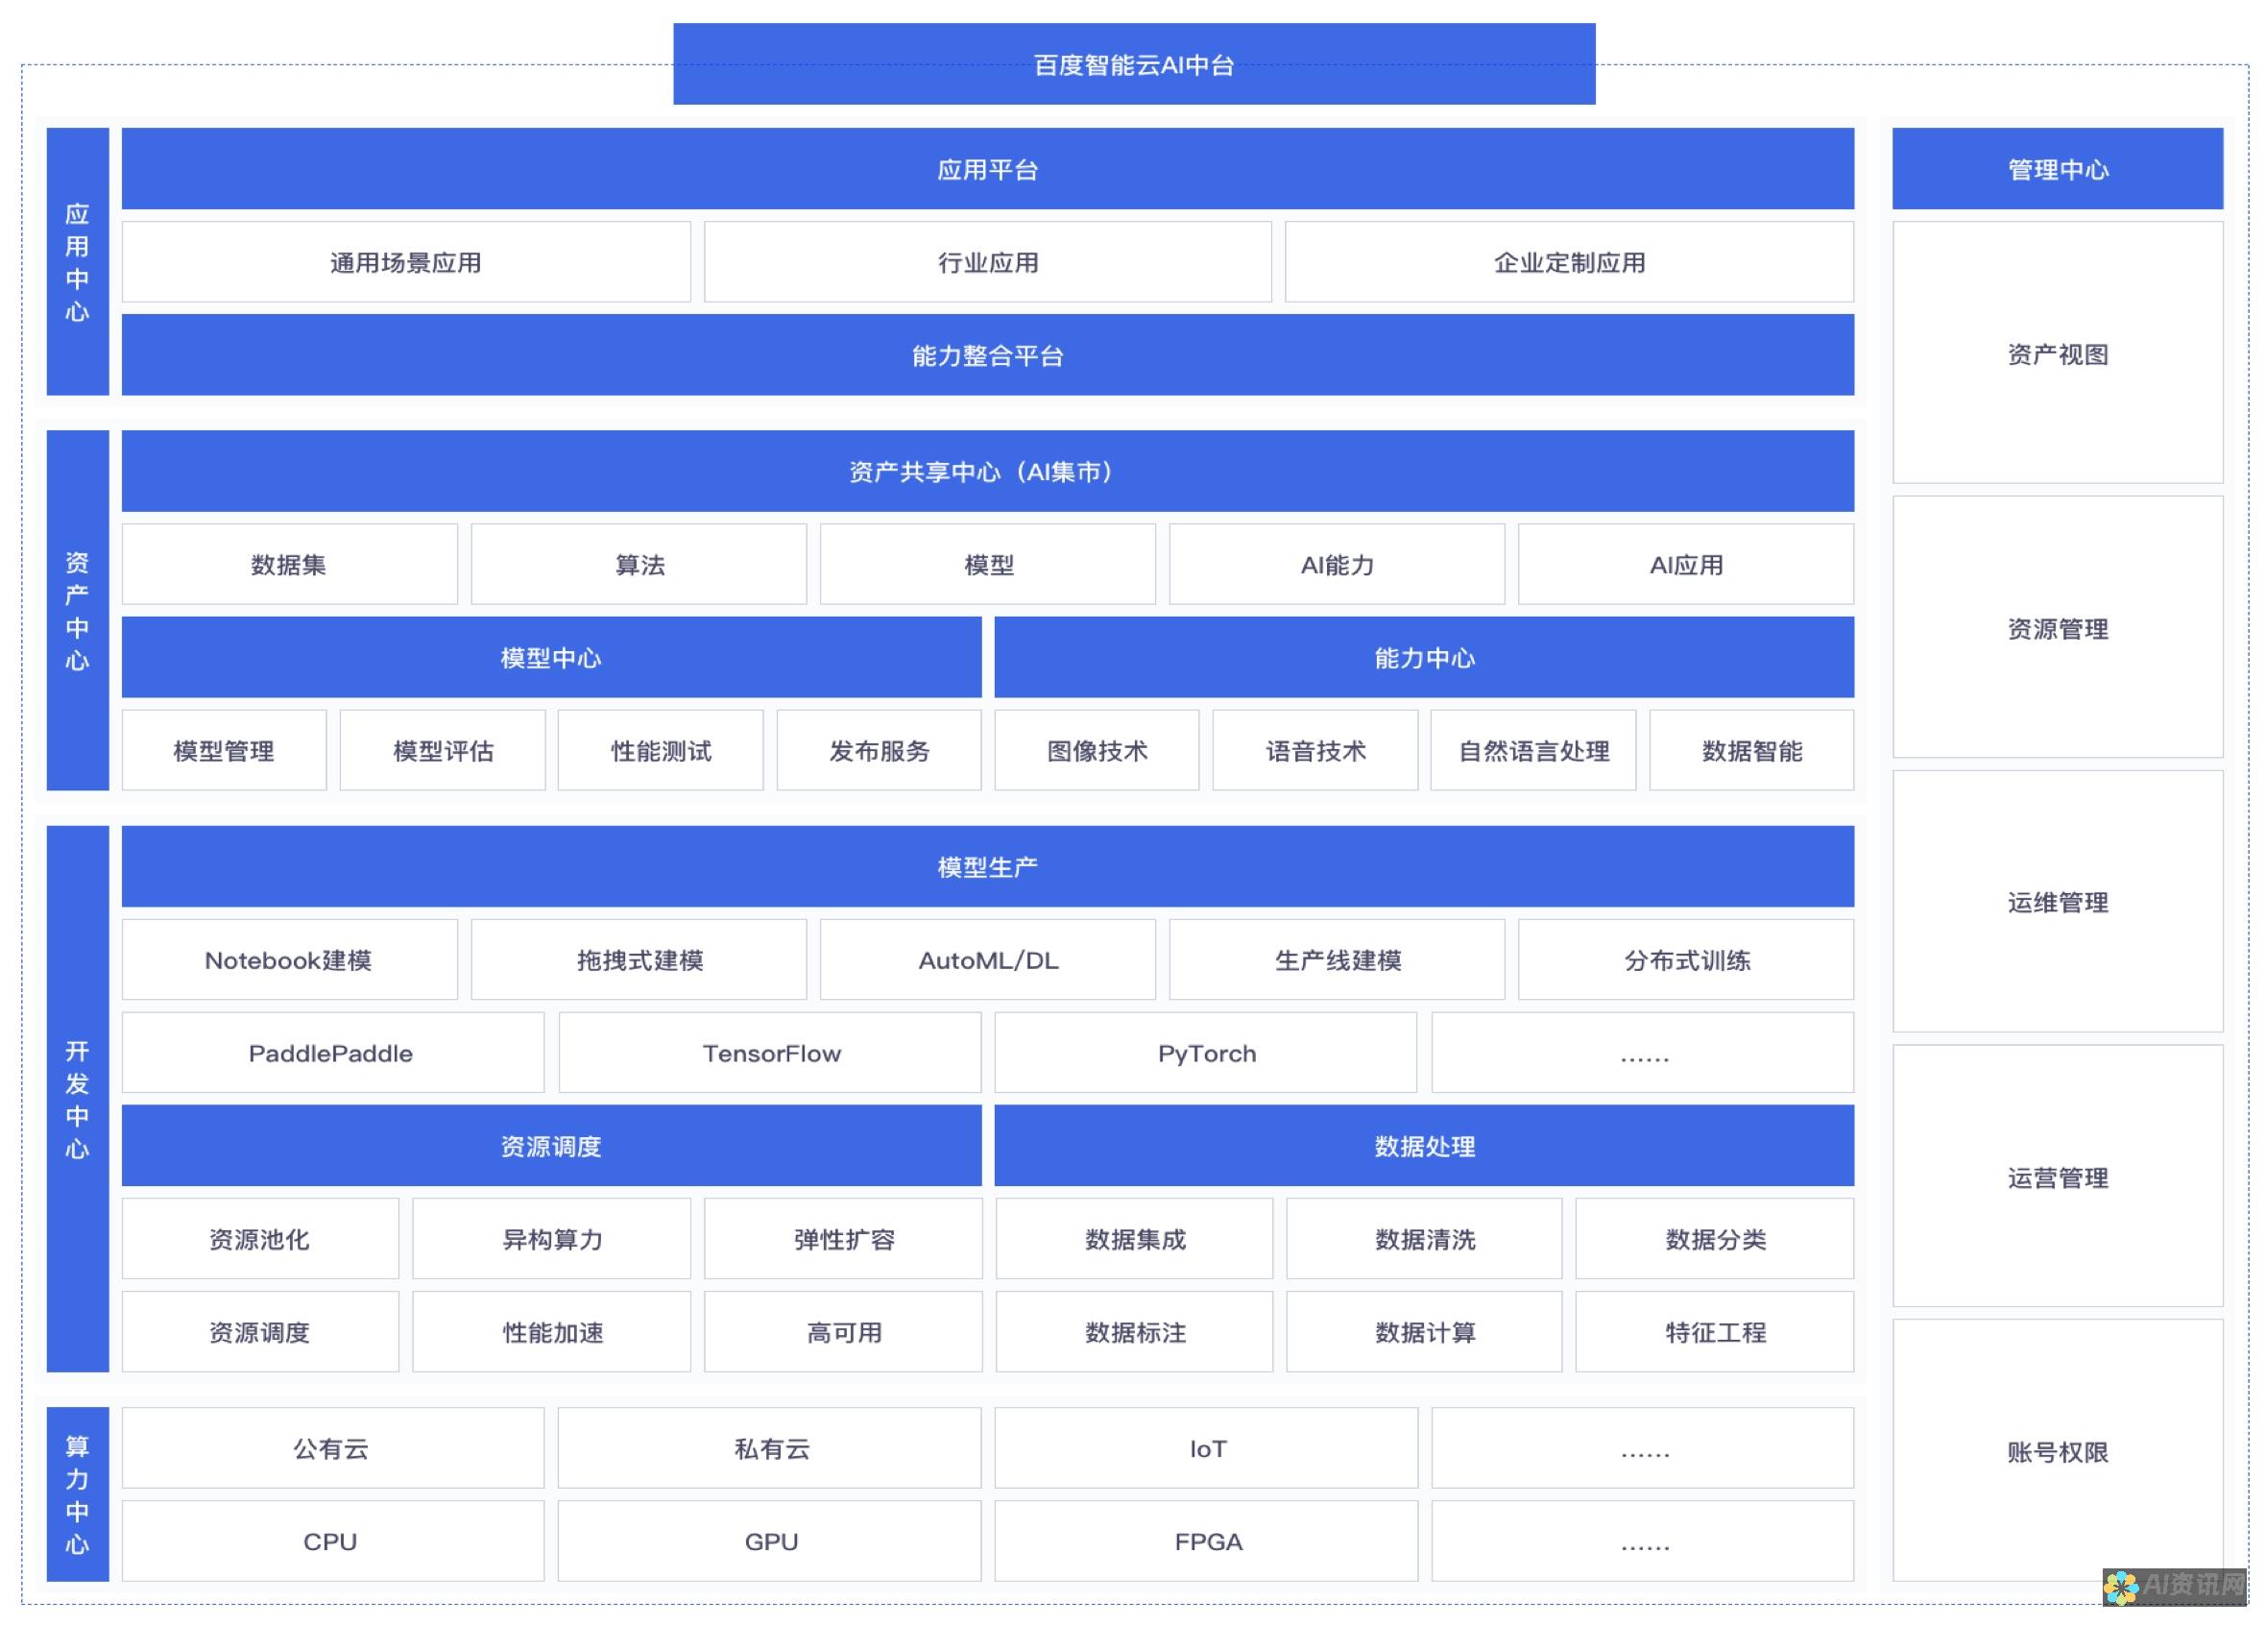Click the 能力中心 panel icon

(1423, 656)
